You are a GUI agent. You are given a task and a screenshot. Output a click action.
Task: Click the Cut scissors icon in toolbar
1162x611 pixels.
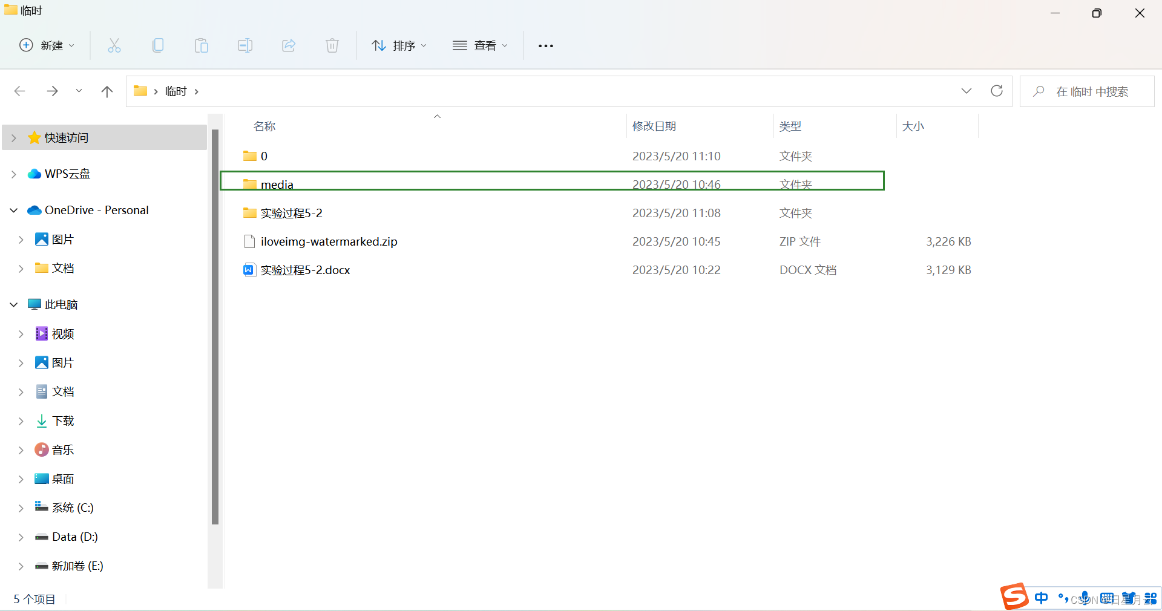click(x=114, y=45)
